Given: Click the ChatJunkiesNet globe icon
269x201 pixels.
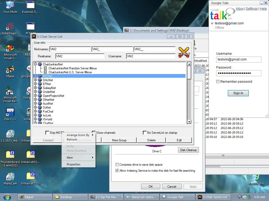Looking at the screenshot, I should click(x=40, y=64).
